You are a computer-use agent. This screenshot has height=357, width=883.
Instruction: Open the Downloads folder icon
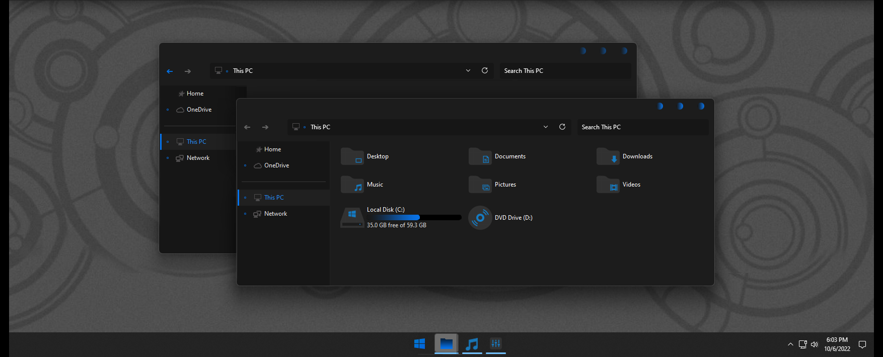608,156
